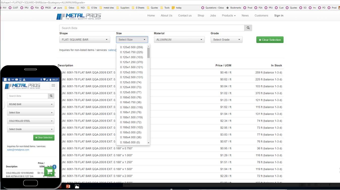Viewport: 340px width, 190px height.
Task: Click the Metal Pros logo in desktop header
Action: coord(79,16)
